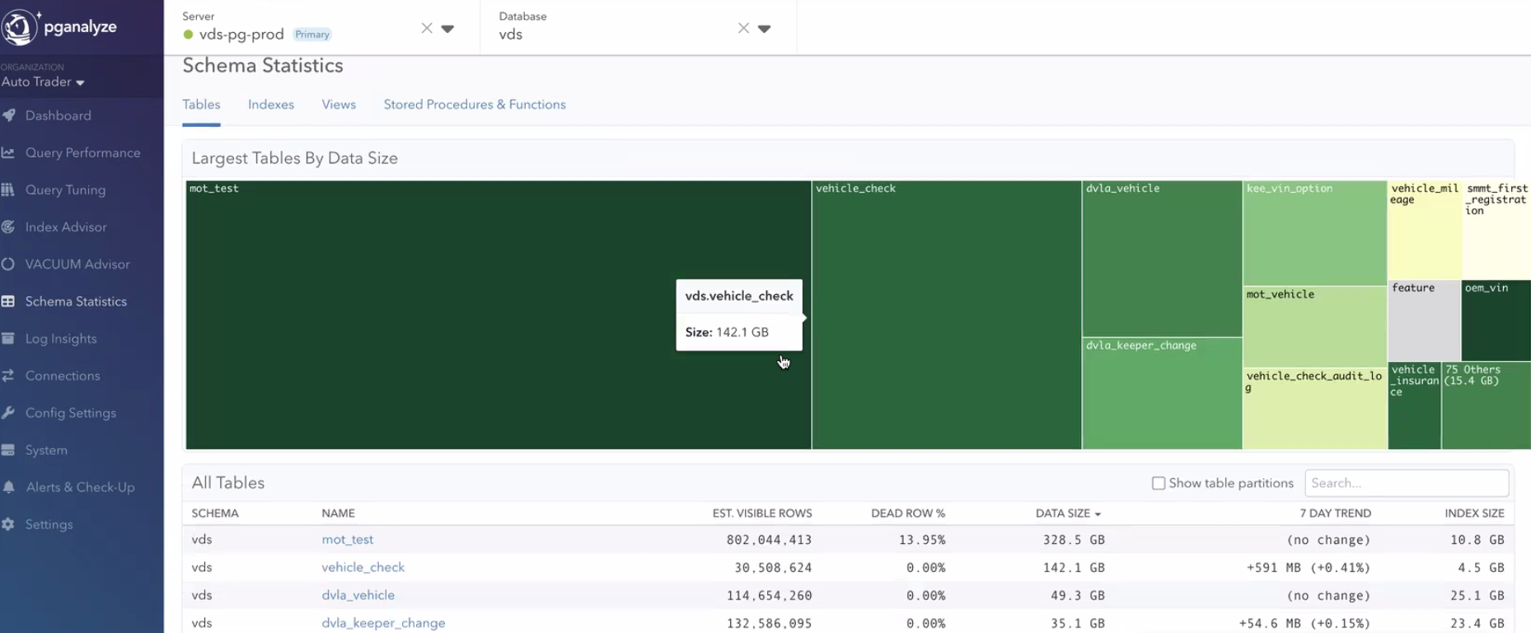
Task: Open Config Settings via wrench icon
Action: pos(8,413)
